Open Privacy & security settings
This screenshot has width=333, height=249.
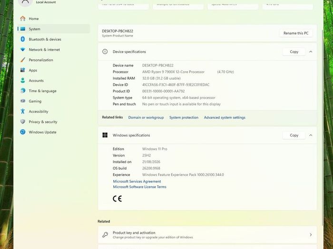54,122
